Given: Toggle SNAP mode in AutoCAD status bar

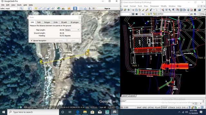Looking at the screenshot, I should tap(139, 107).
